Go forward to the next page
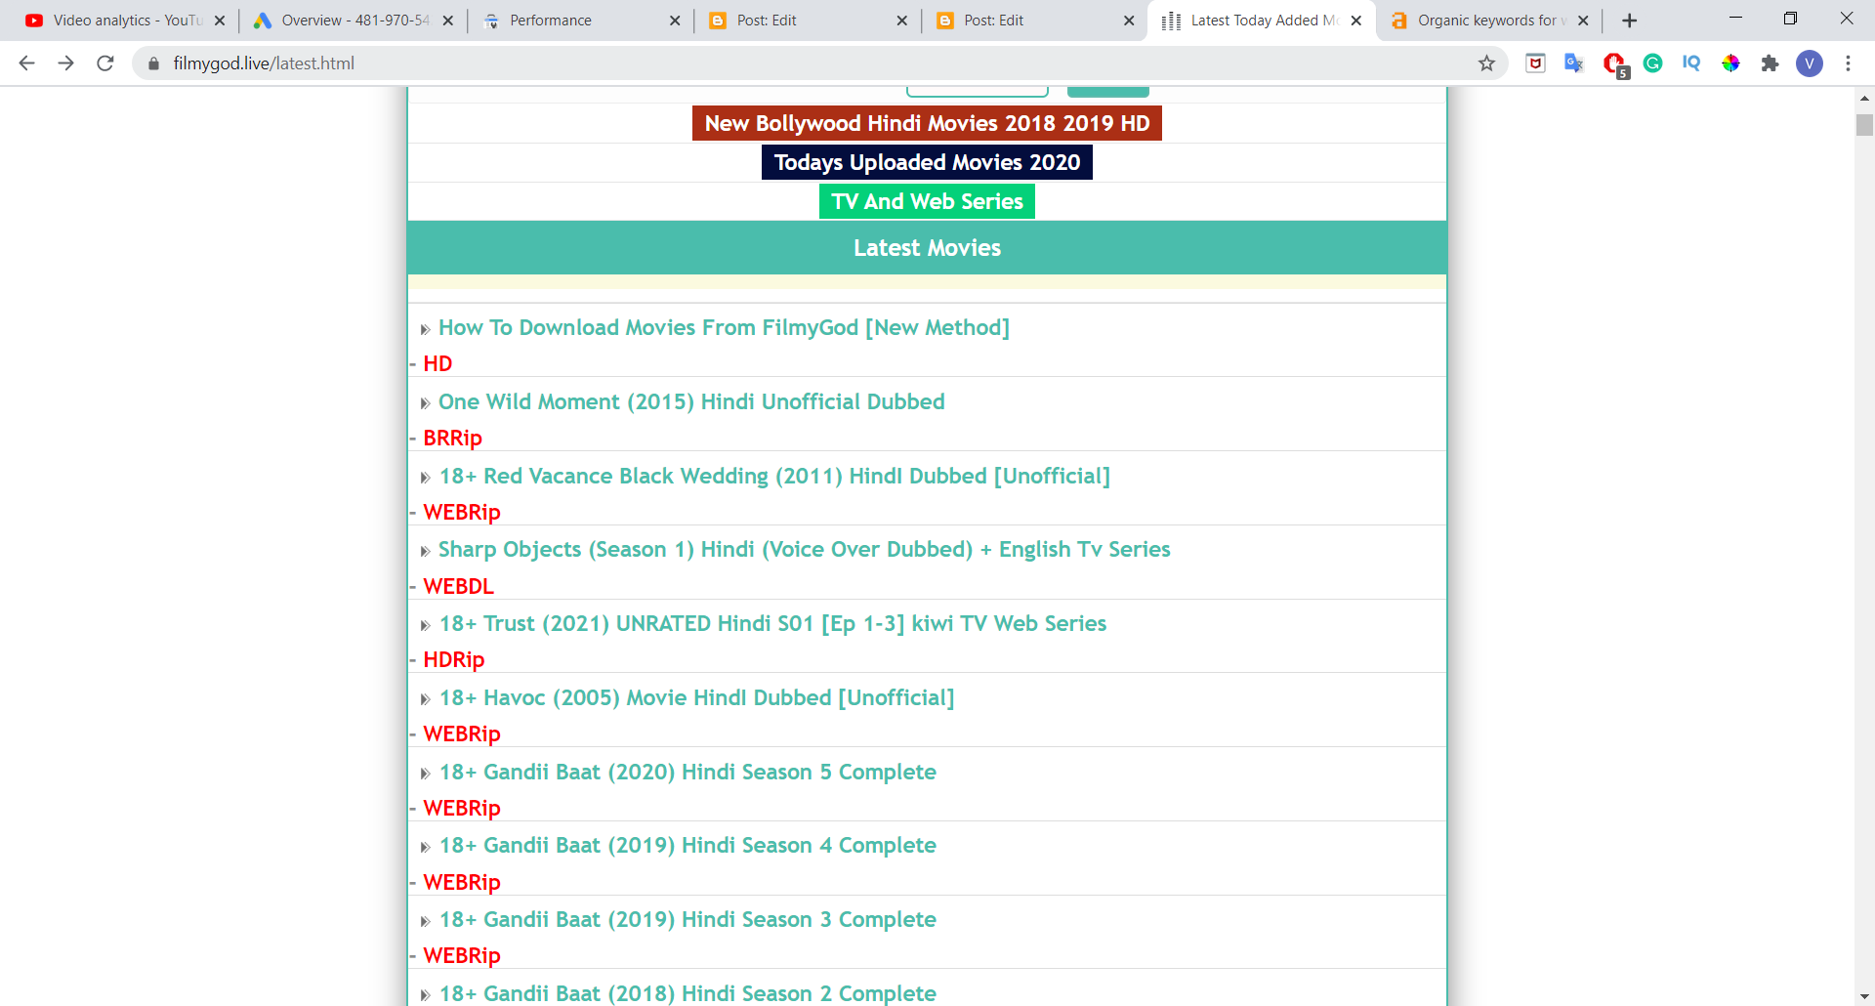The height and width of the screenshot is (1006, 1875). pyautogui.click(x=65, y=63)
